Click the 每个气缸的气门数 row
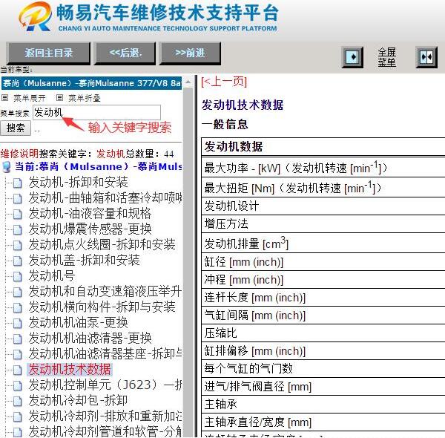 point(323,369)
